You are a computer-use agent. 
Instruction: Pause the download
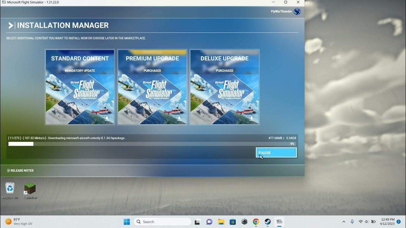pyautogui.click(x=276, y=153)
